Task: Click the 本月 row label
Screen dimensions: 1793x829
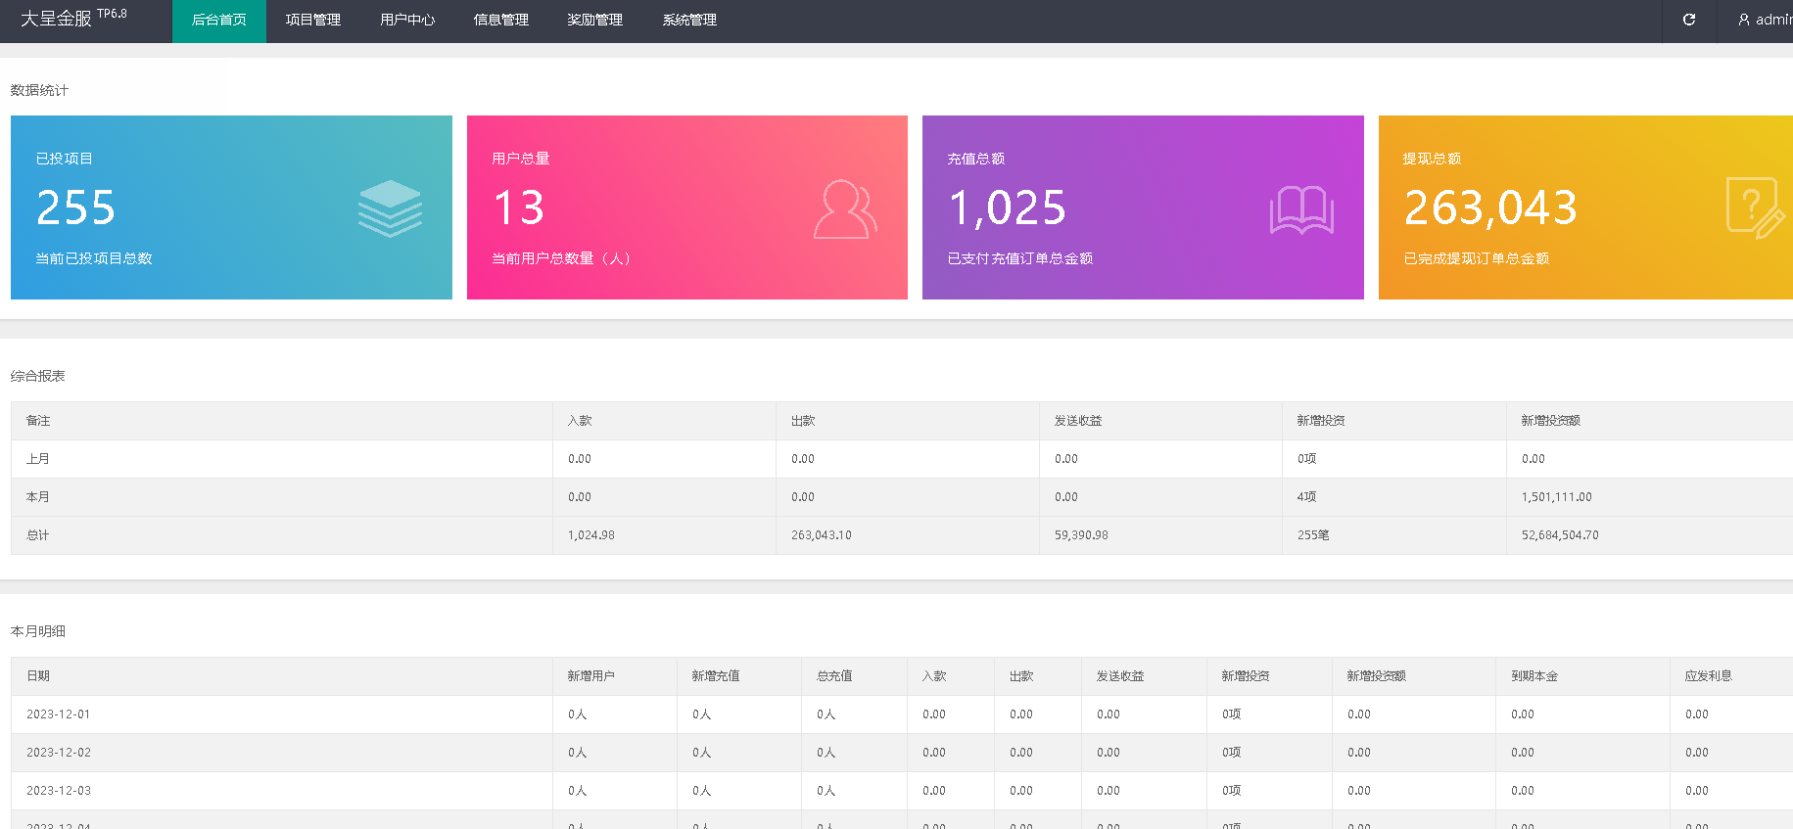Action: pos(38,497)
